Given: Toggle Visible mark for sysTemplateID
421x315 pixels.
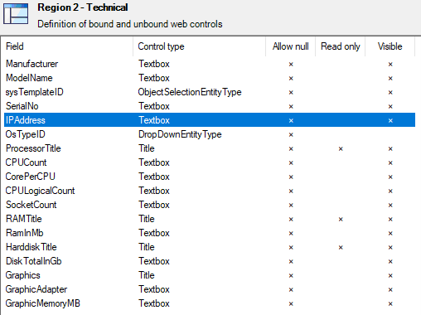Looking at the screenshot, I should pyautogui.click(x=390, y=93).
